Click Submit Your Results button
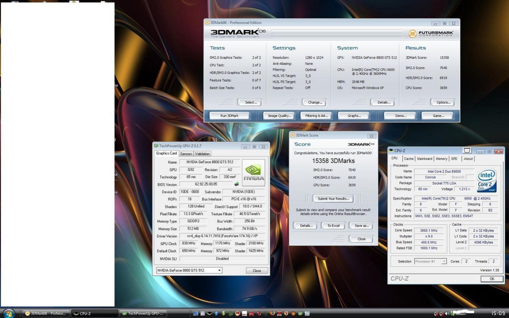The height and width of the screenshot is (318, 509). [333, 199]
